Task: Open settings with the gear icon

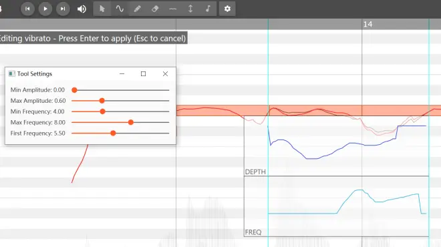Action: [227, 9]
